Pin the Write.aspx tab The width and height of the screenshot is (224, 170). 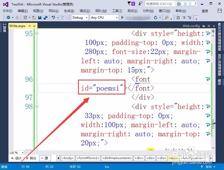(x=29, y=26)
